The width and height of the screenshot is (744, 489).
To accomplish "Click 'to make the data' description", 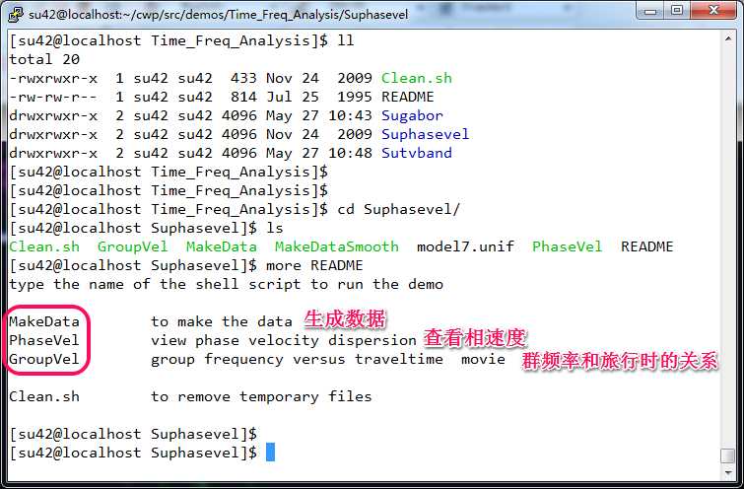I will coord(222,321).
